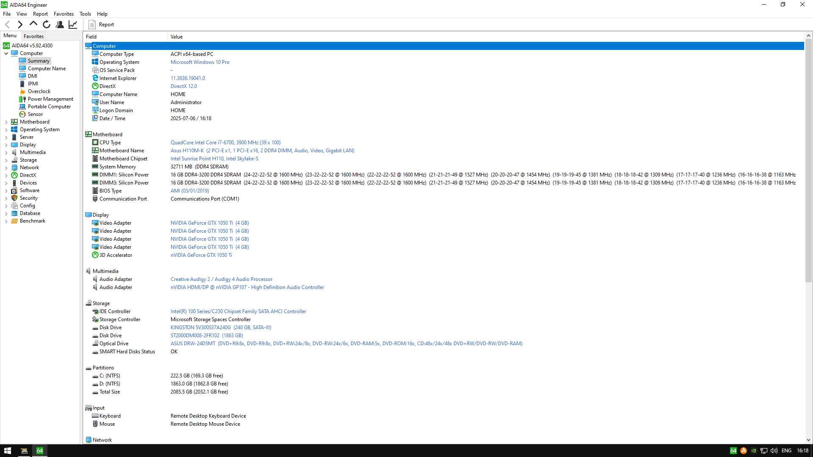The width and height of the screenshot is (813, 457).
Task: Open the Asus H110M-K motherboard link
Action: pyautogui.click(x=262, y=151)
